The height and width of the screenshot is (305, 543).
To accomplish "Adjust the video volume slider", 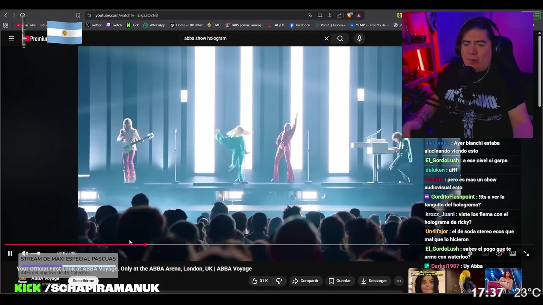I will click(36, 253).
